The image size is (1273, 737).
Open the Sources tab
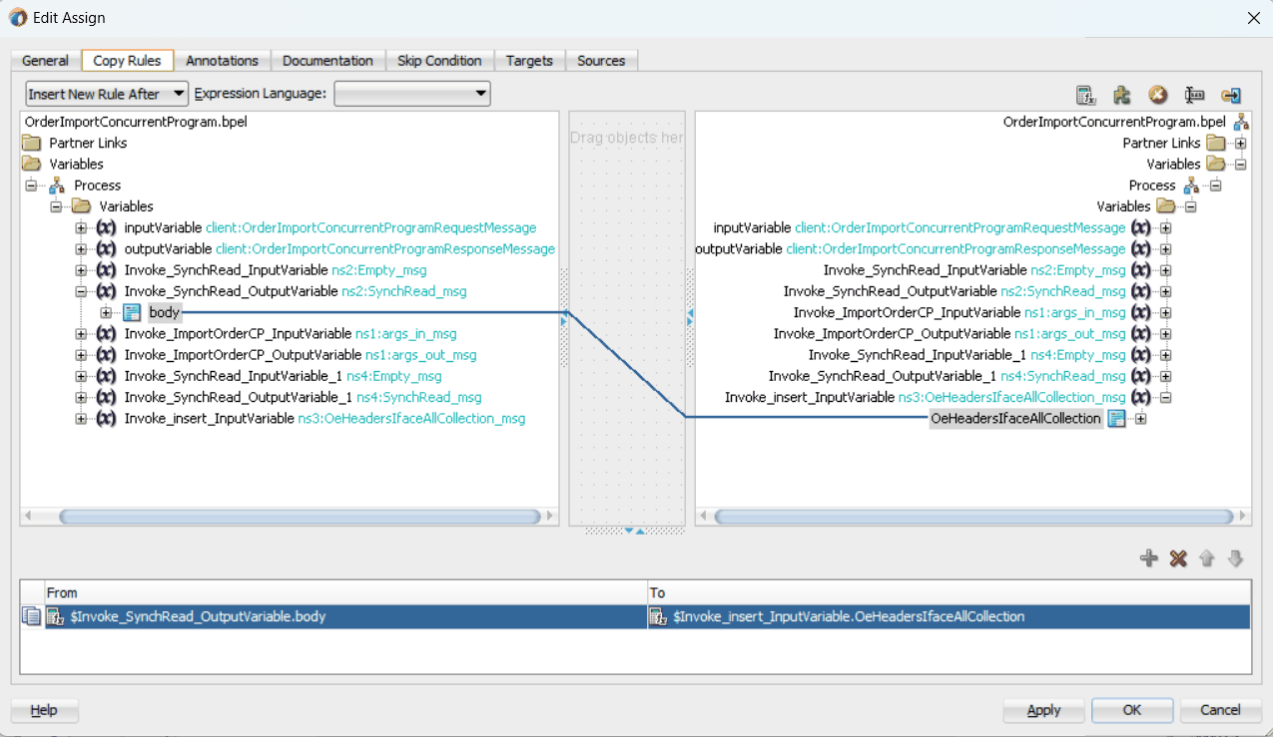tap(601, 61)
